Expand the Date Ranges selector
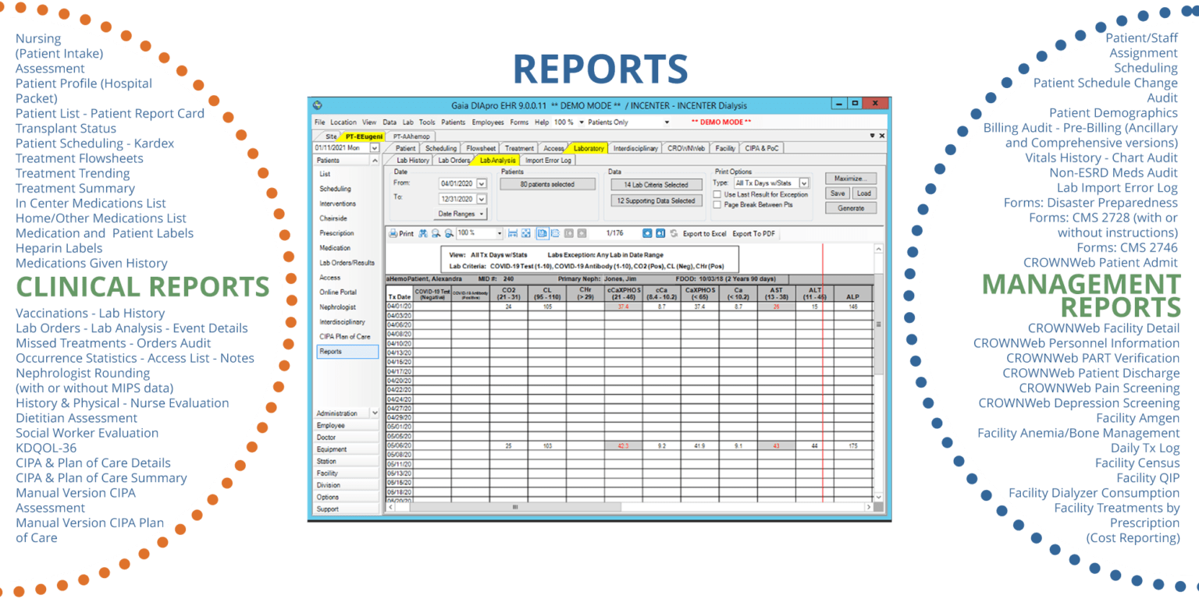 click(459, 214)
